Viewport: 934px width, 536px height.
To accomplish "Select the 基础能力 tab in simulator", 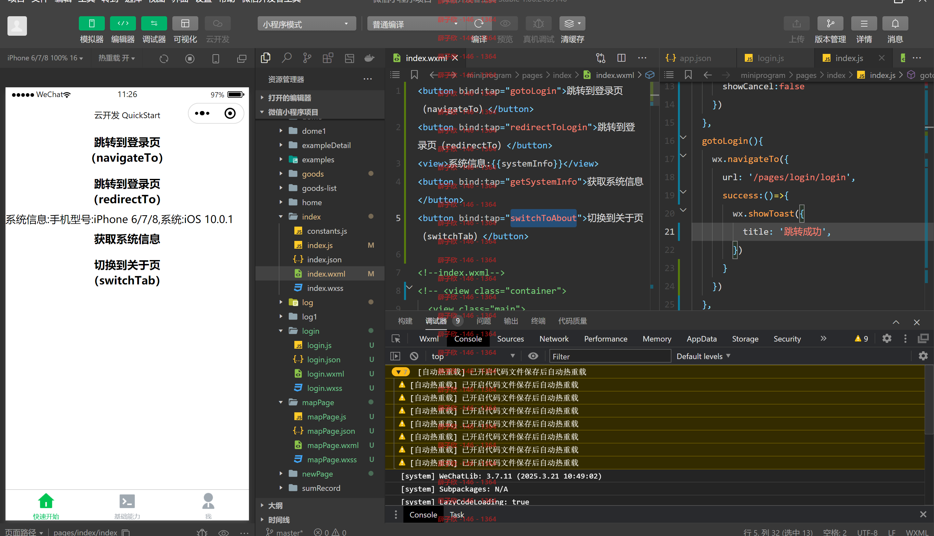I will pyautogui.click(x=127, y=506).
